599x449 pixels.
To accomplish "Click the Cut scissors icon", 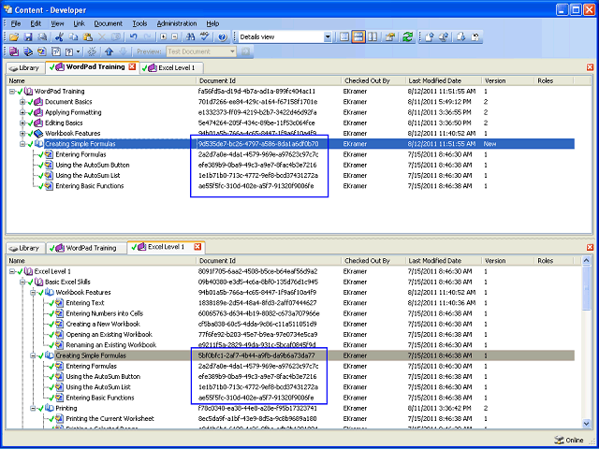I will coord(59,37).
